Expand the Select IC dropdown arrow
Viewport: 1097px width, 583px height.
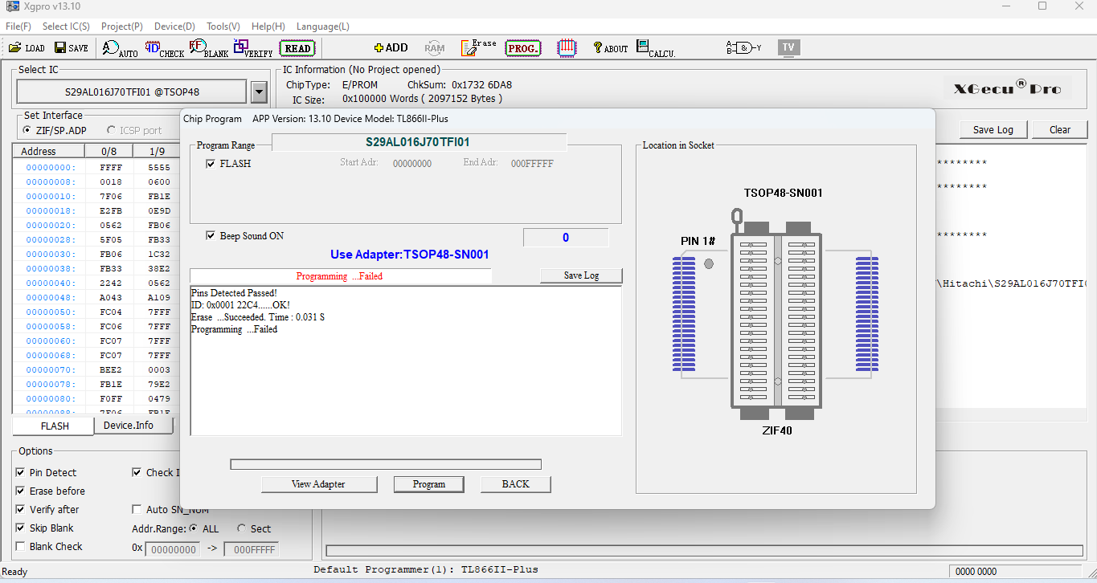tap(259, 92)
